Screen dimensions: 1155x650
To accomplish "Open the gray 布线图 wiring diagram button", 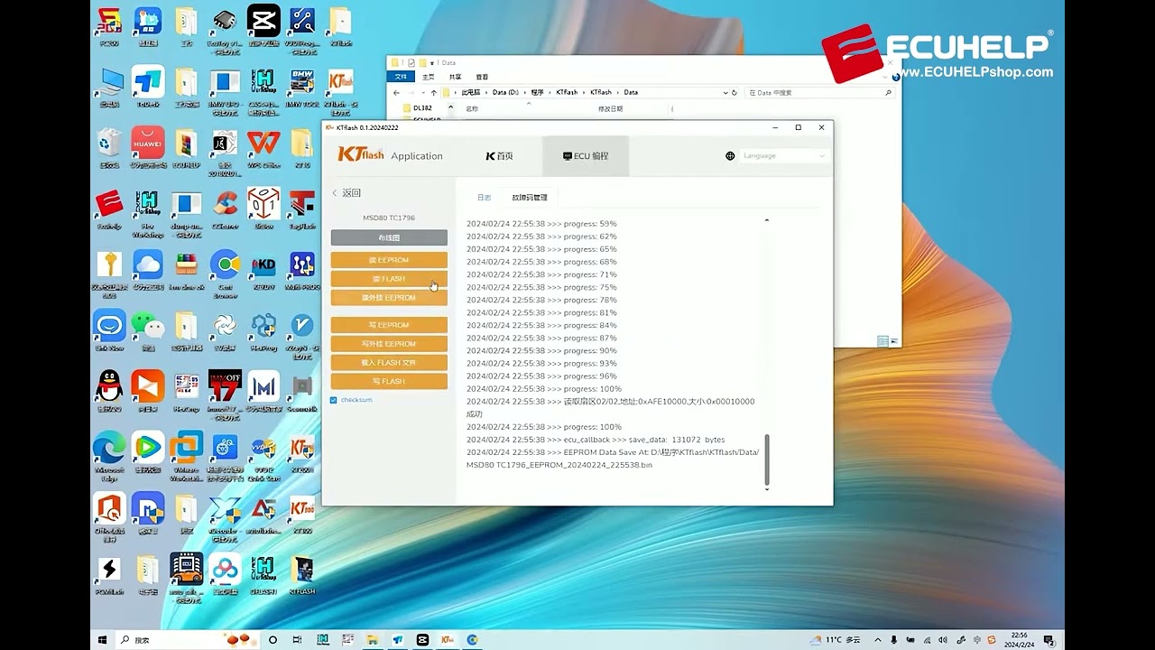I will (x=389, y=237).
